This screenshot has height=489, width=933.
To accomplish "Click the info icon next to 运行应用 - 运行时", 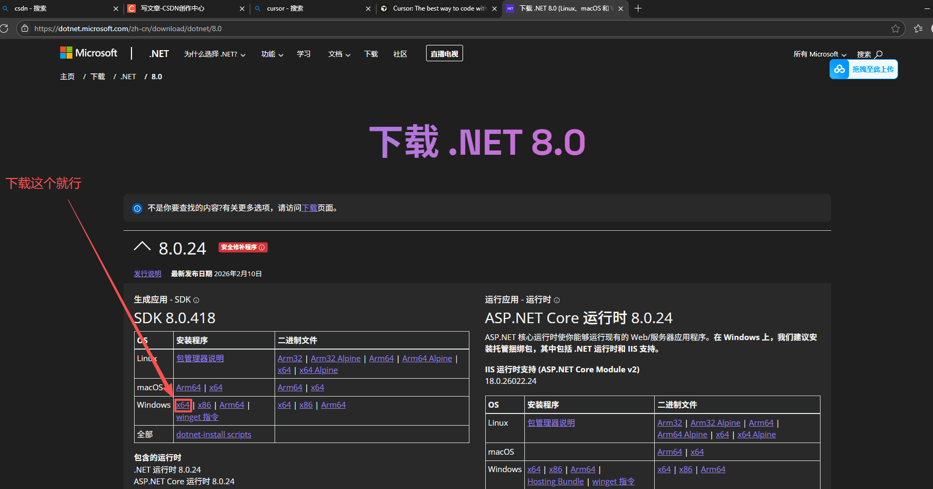I will point(557,300).
